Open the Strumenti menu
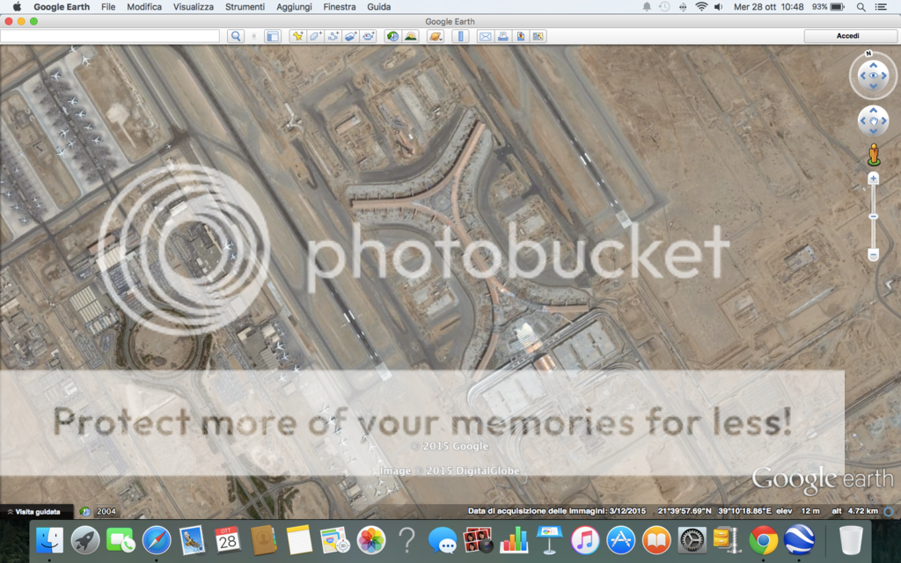Image resolution: width=901 pixels, height=563 pixels. coord(245,6)
